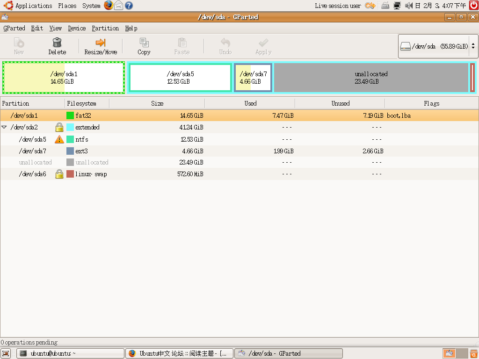Image resolution: width=479 pixels, height=359 pixels.
Task: Sort by the Unused column header
Action: click(x=340, y=103)
